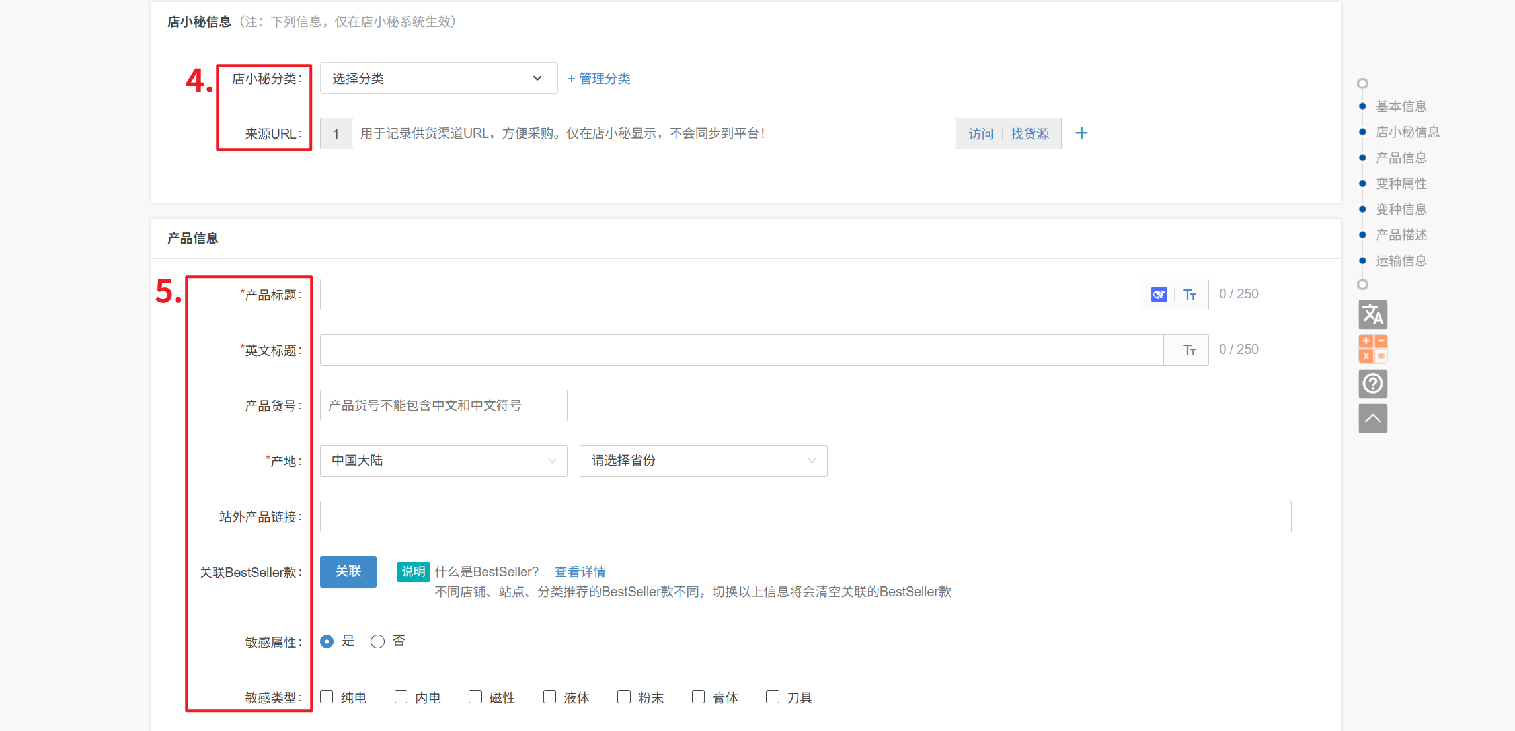The image size is (1515, 731).
Task: Click the Tr text case icon for 产品标题
Action: (1189, 295)
